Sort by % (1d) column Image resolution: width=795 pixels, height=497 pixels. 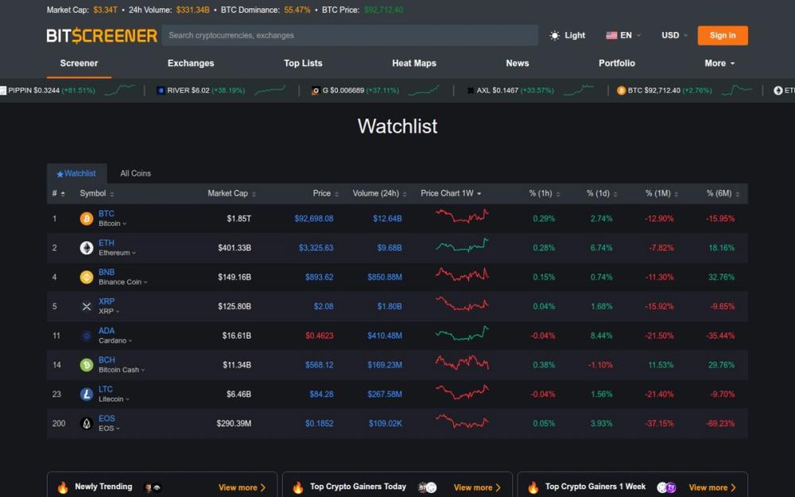pyautogui.click(x=602, y=194)
